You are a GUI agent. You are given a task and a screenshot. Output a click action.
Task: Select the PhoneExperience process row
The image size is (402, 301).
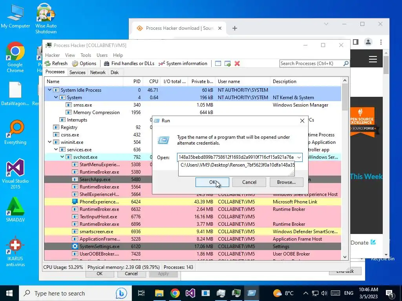point(192,202)
